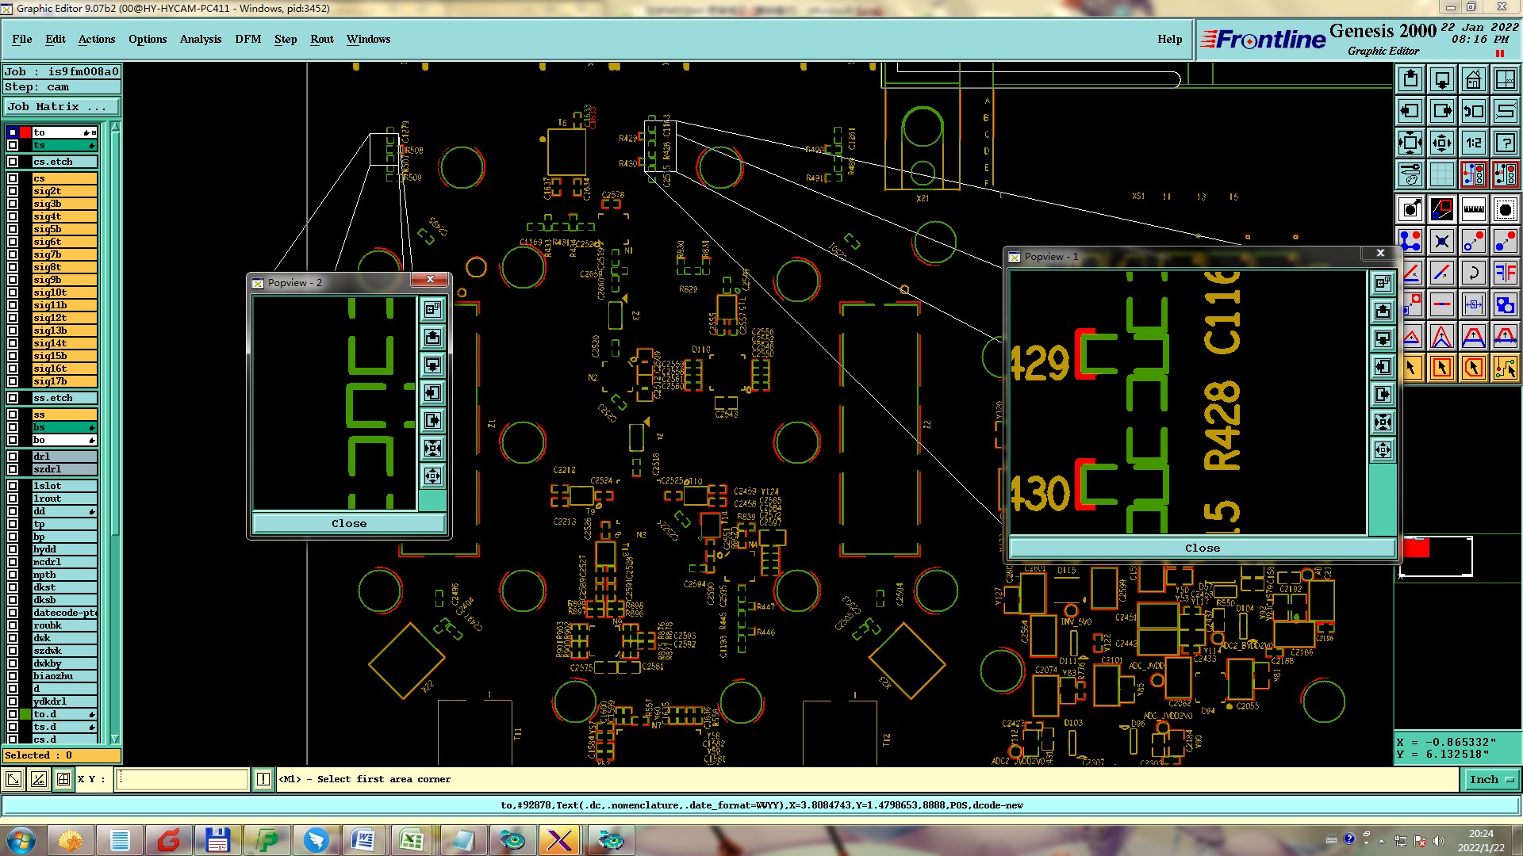Select the ruler measurement tool

(x=1473, y=209)
